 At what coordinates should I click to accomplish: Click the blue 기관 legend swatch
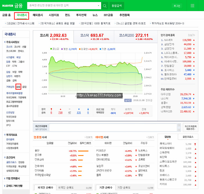100,49
